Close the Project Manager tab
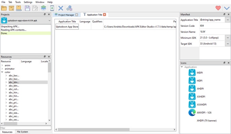The height and width of the screenshot is (134, 231). pos(77,15)
